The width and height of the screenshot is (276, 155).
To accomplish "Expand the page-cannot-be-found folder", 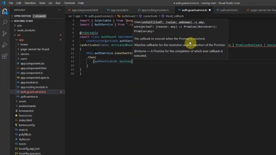I will click(x=34, y=49).
